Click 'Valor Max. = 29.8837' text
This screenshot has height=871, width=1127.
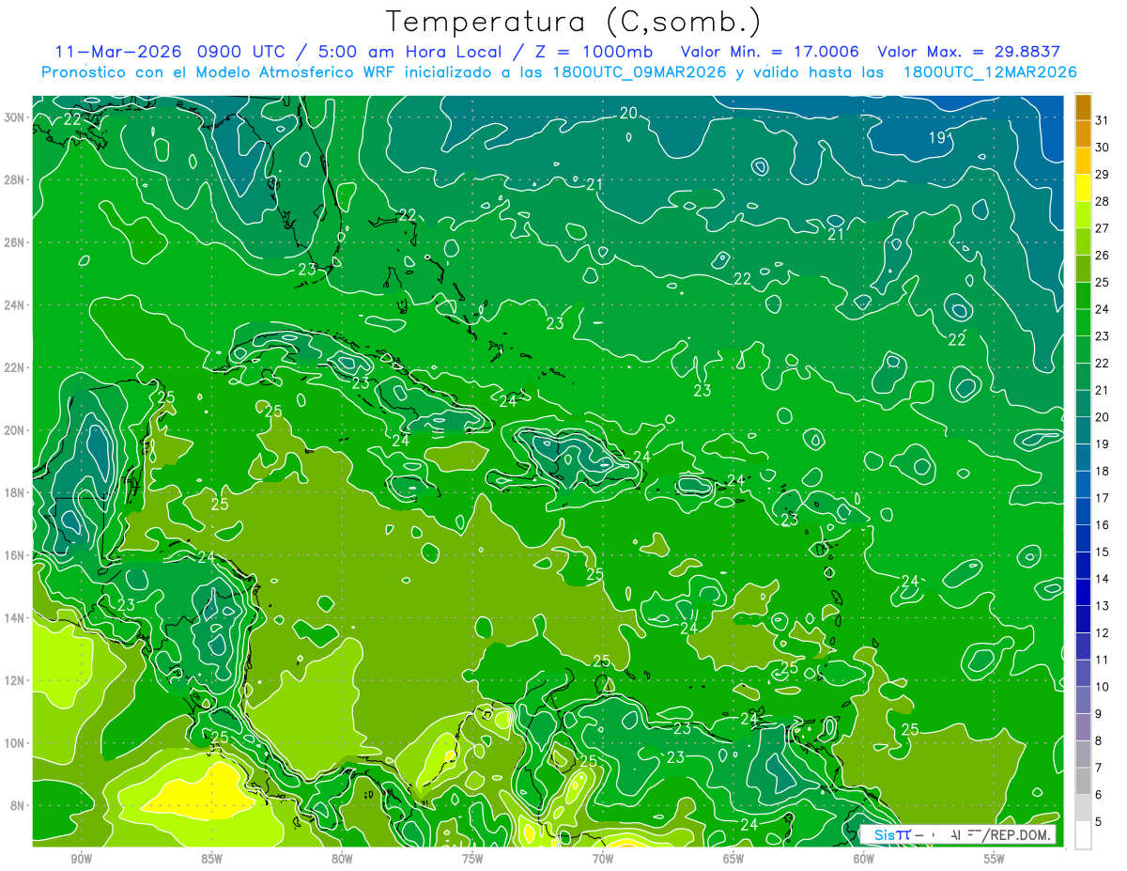(968, 52)
